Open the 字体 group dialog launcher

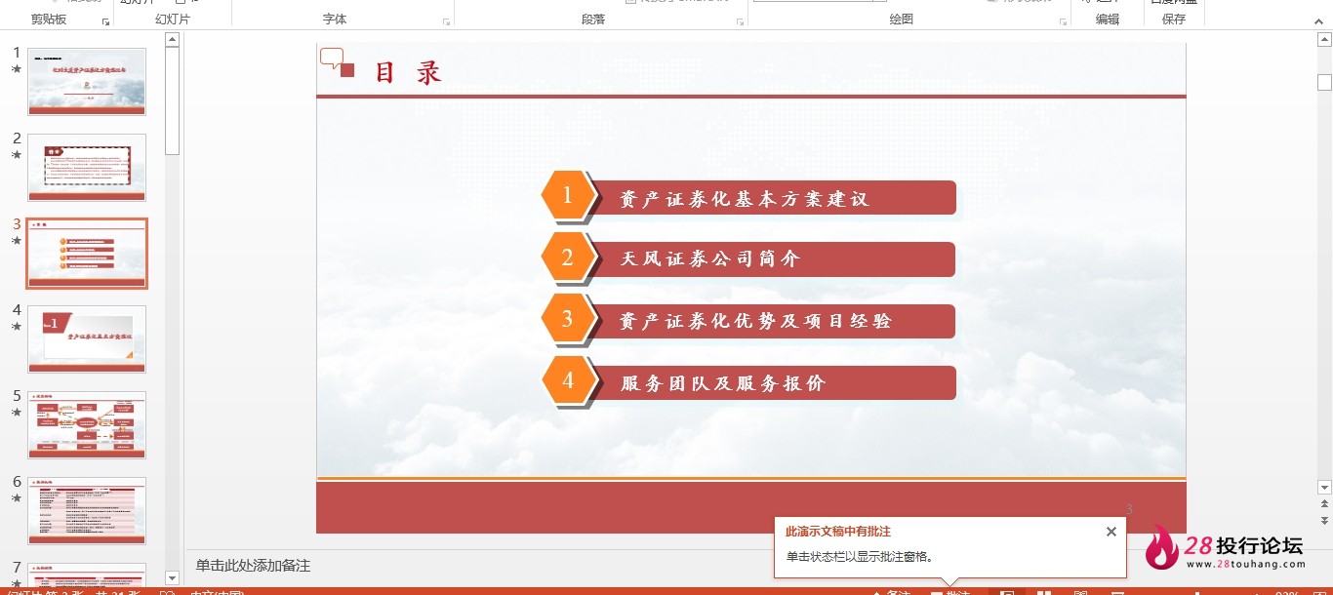tap(446, 20)
